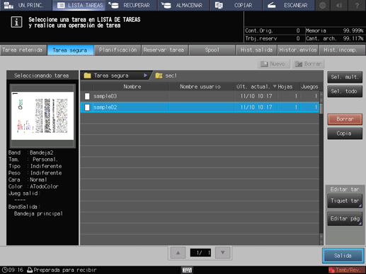Open the Spool tab
Screen dimensions: 366x274
212,50
